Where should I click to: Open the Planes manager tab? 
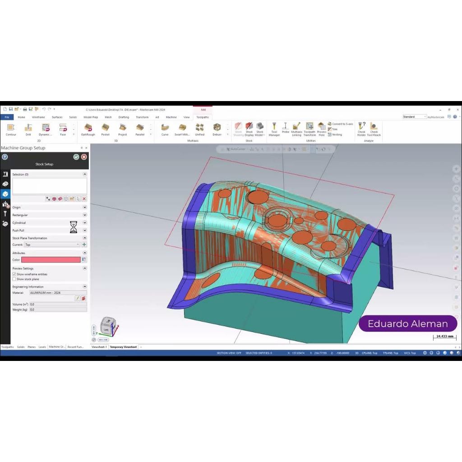[32, 347]
